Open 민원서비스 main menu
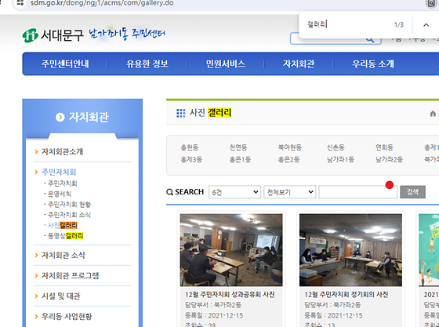This screenshot has width=439, height=327. point(226,64)
